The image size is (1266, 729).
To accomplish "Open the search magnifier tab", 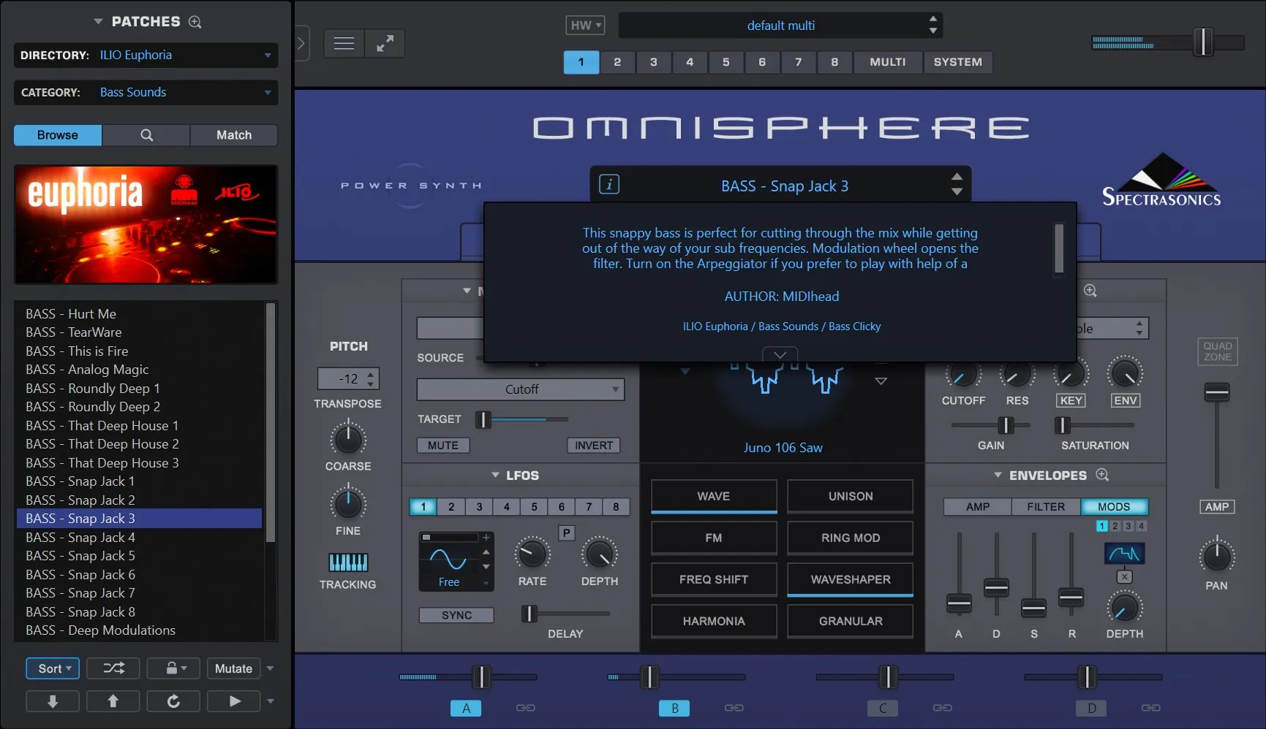I will click(146, 135).
